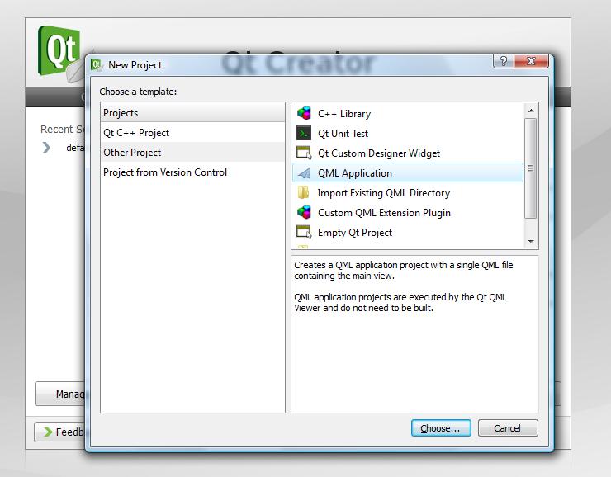The width and height of the screenshot is (611, 477).
Task: Click the Projects header in category list
Action: pyautogui.click(x=192, y=113)
